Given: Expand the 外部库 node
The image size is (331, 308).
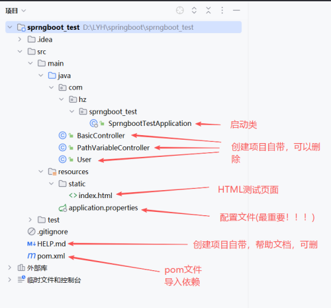Looking at the screenshot, I should click(9, 268).
